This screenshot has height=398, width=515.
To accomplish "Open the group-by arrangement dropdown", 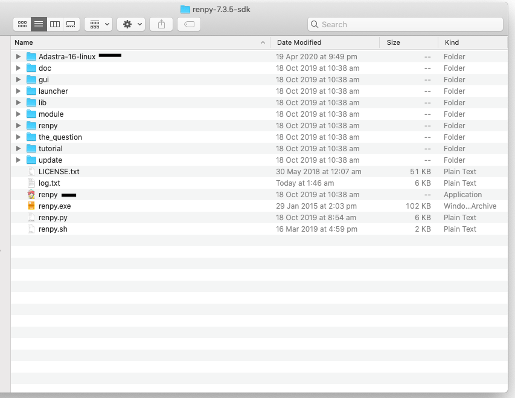I will coord(98,24).
